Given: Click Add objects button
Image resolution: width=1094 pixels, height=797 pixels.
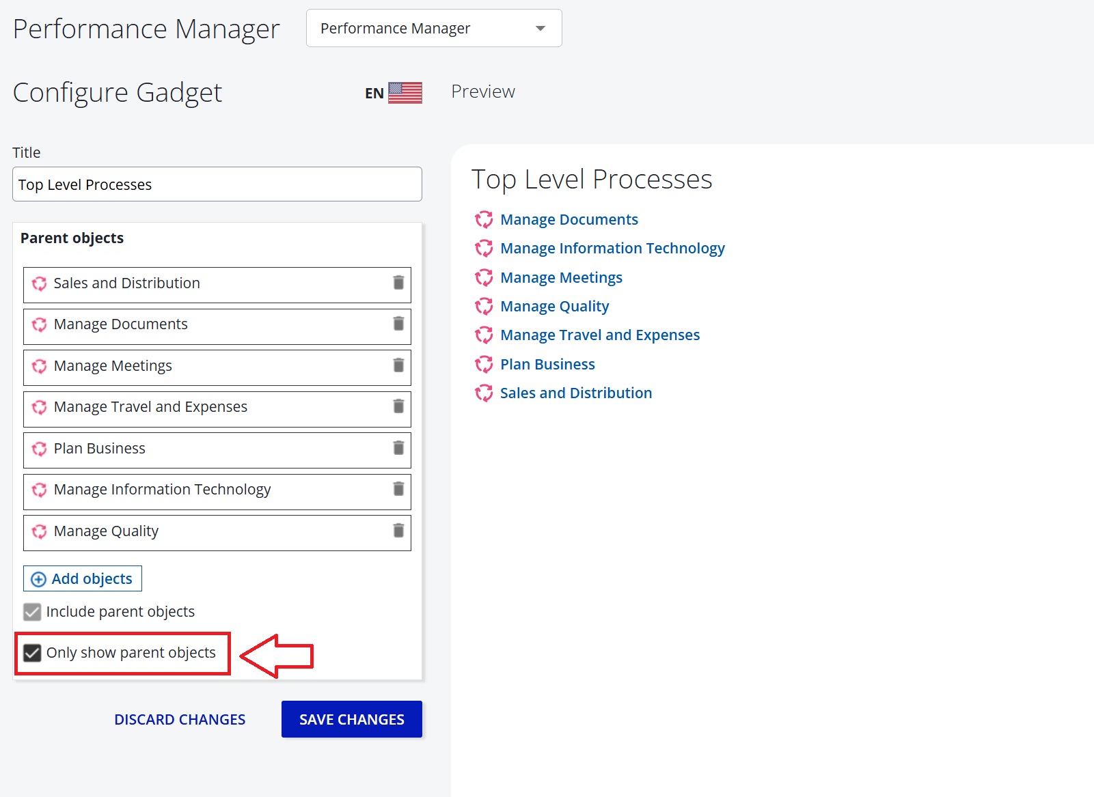Looking at the screenshot, I should point(83,578).
